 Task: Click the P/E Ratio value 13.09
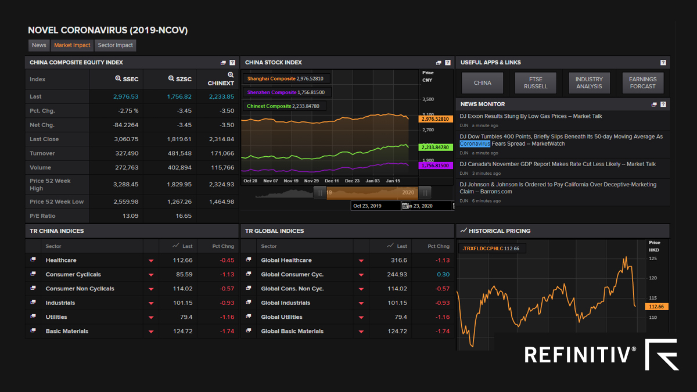[131, 216]
